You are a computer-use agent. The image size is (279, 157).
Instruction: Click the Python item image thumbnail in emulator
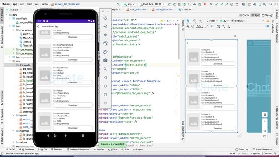point(44,99)
